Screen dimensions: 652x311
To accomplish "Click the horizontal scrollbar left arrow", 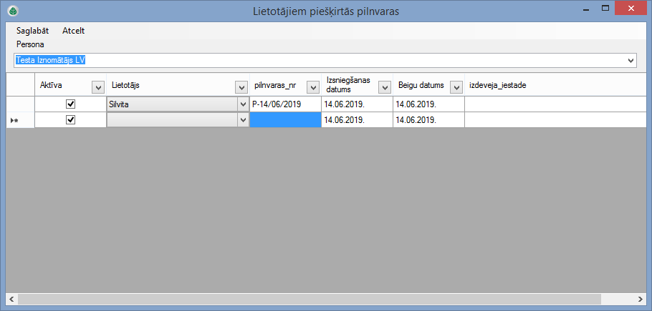I will pos(11,299).
